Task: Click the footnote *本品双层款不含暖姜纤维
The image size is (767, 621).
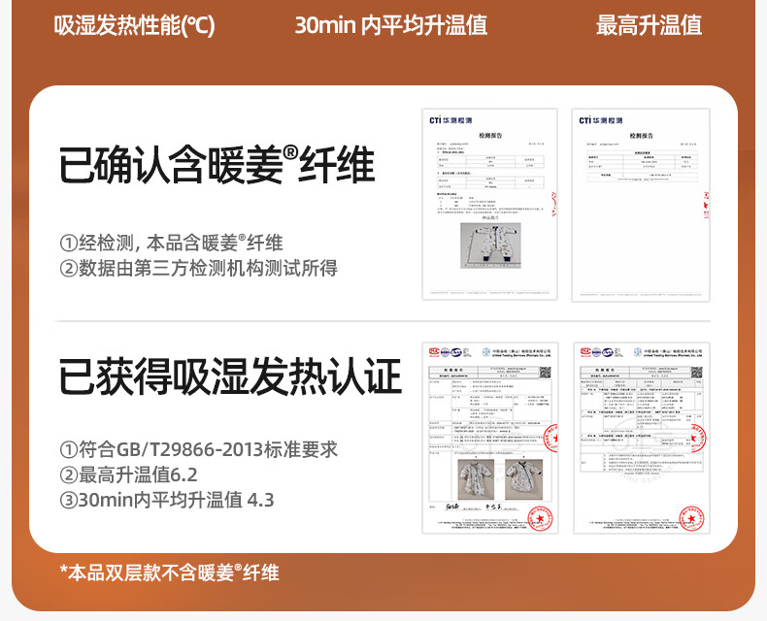Action: (x=169, y=572)
